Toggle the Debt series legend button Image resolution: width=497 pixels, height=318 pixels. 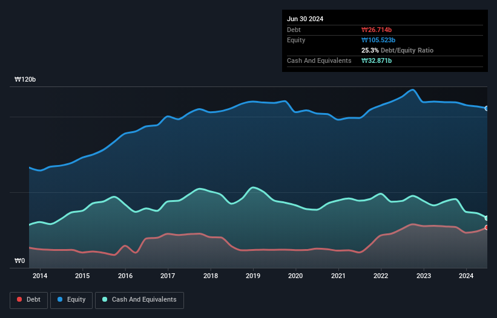[29, 300]
